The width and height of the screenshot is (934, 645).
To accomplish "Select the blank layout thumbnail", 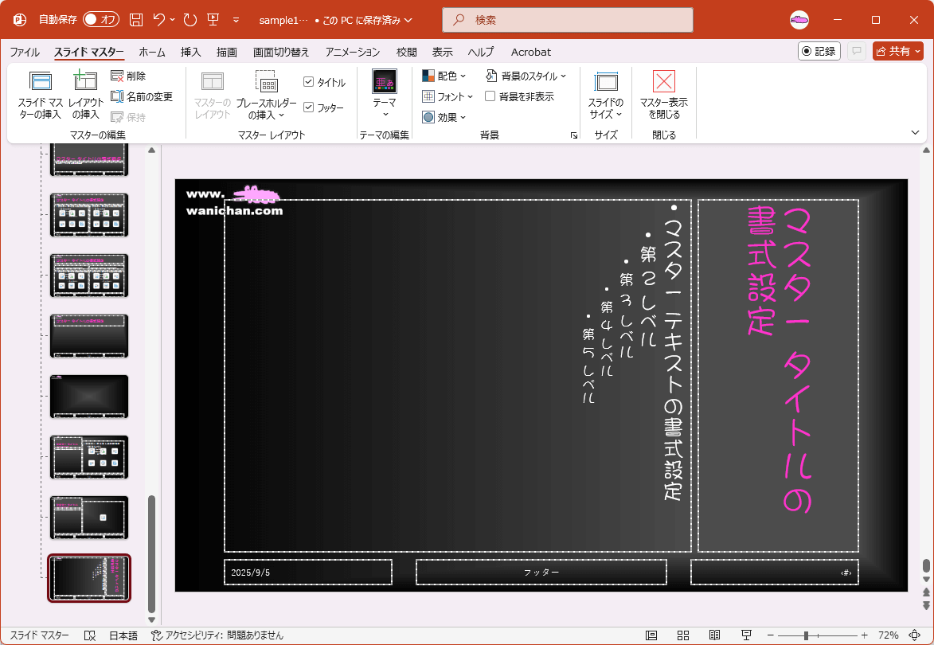I will pos(89,396).
